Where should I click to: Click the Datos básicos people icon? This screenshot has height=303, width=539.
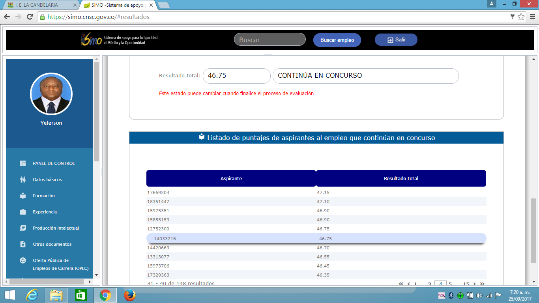[x=23, y=180]
